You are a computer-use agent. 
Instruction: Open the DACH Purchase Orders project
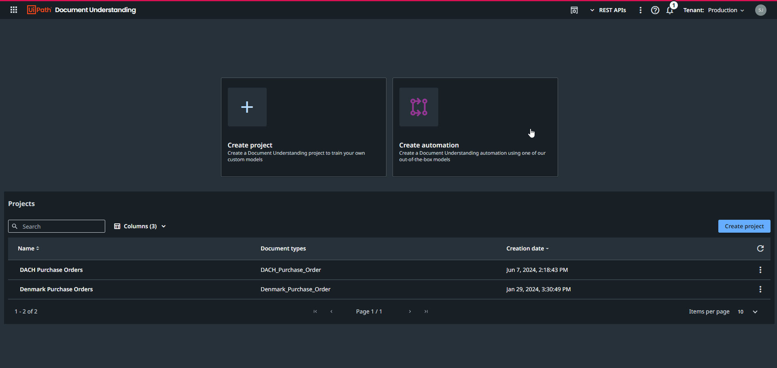[x=51, y=270]
